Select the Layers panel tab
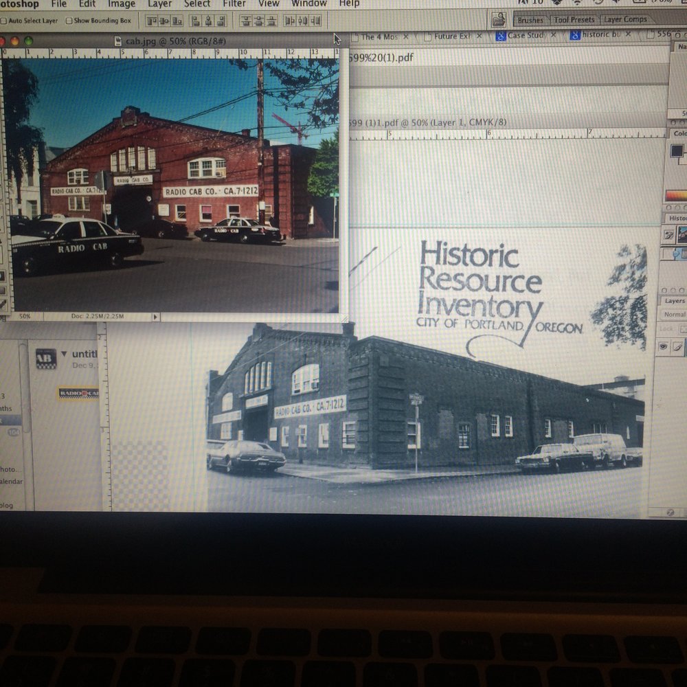687x687 pixels. (674, 301)
